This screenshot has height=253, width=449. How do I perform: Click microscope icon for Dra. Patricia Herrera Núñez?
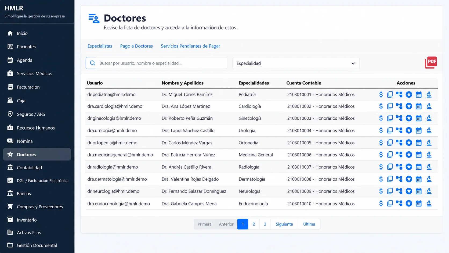tap(429, 155)
